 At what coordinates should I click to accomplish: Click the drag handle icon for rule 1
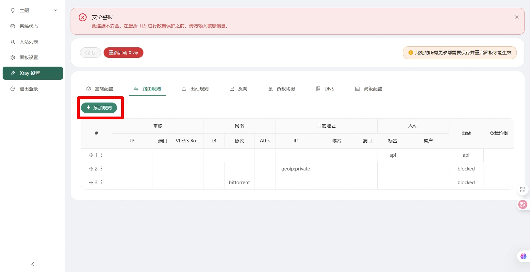(x=91, y=155)
